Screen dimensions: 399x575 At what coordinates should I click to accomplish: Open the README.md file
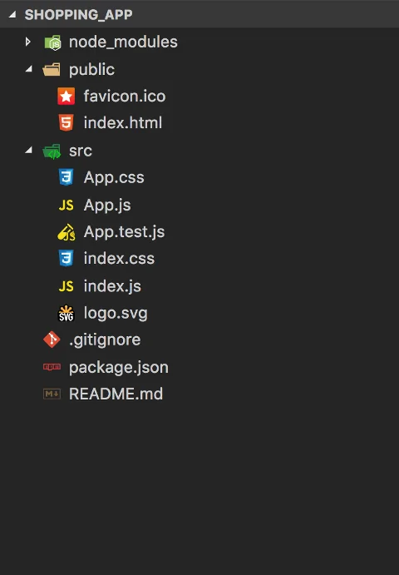(199, 394)
